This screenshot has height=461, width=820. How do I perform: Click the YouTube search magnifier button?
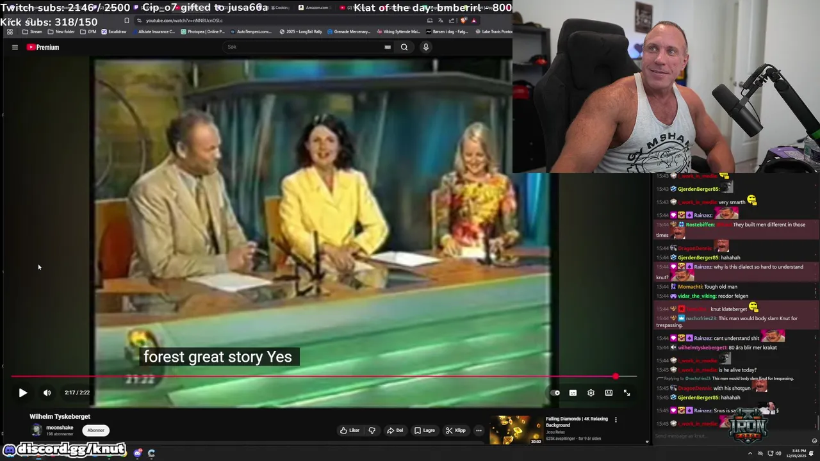pyautogui.click(x=404, y=47)
